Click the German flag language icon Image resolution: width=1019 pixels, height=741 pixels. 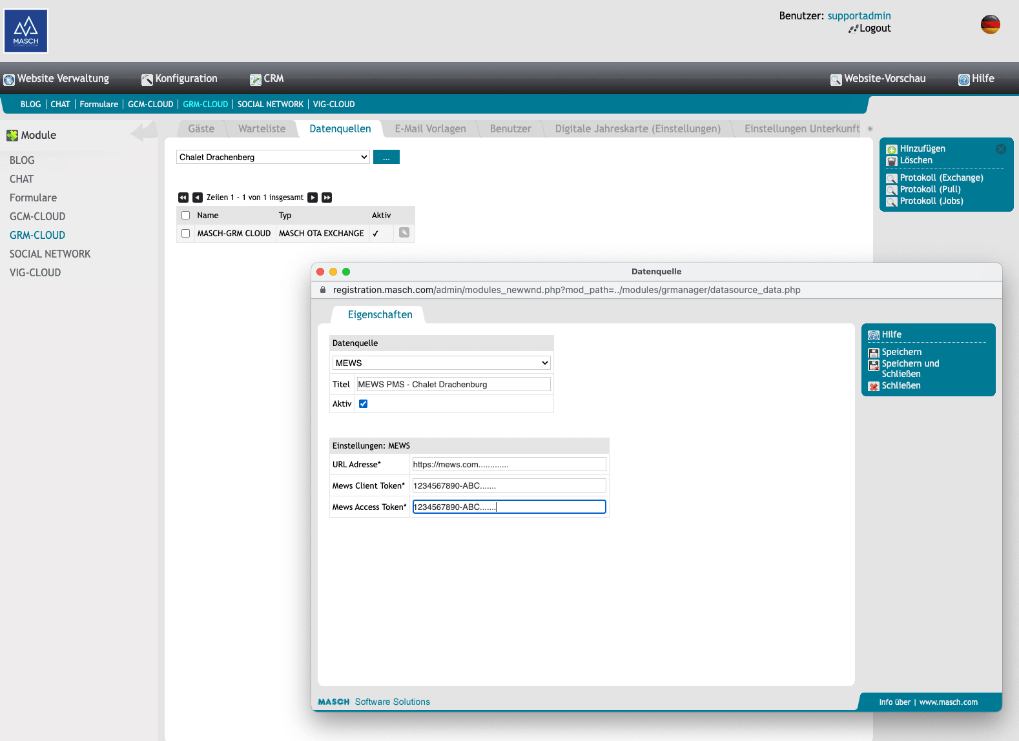point(990,25)
